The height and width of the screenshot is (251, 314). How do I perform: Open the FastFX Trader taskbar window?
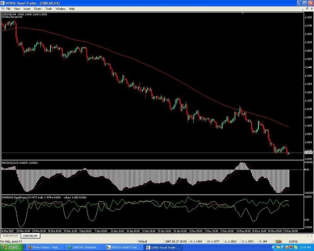pyautogui.click(x=124, y=247)
